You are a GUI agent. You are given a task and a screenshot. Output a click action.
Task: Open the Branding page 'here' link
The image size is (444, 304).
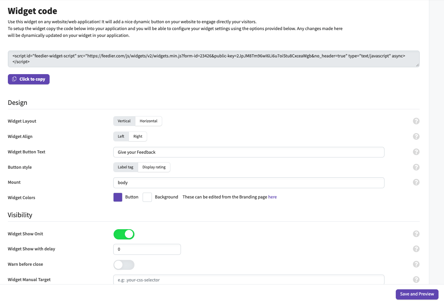point(272,197)
